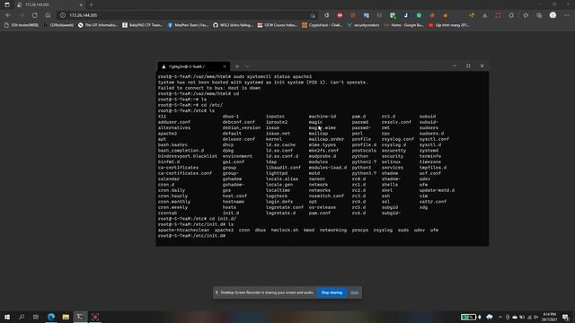The height and width of the screenshot is (323, 575).
Task: Open the browser profile avatar
Action: pyautogui.click(x=553, y=15)
